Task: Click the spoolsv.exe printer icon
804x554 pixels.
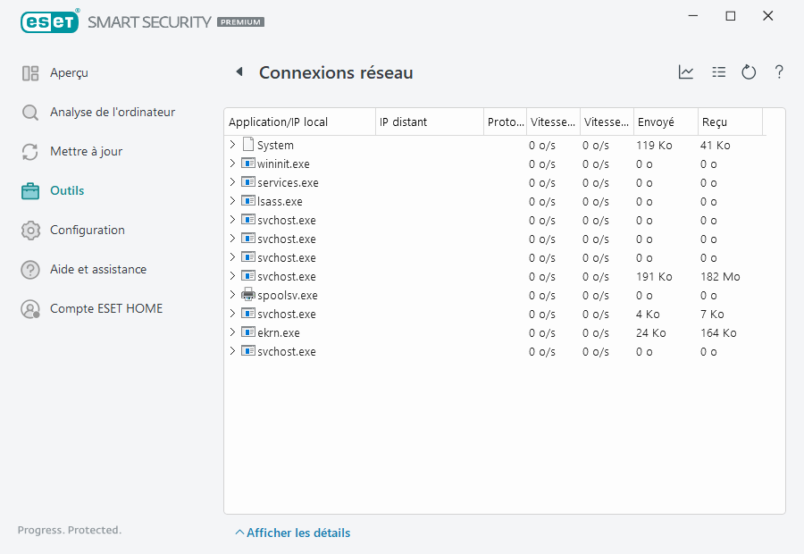Action: (248, 295)
